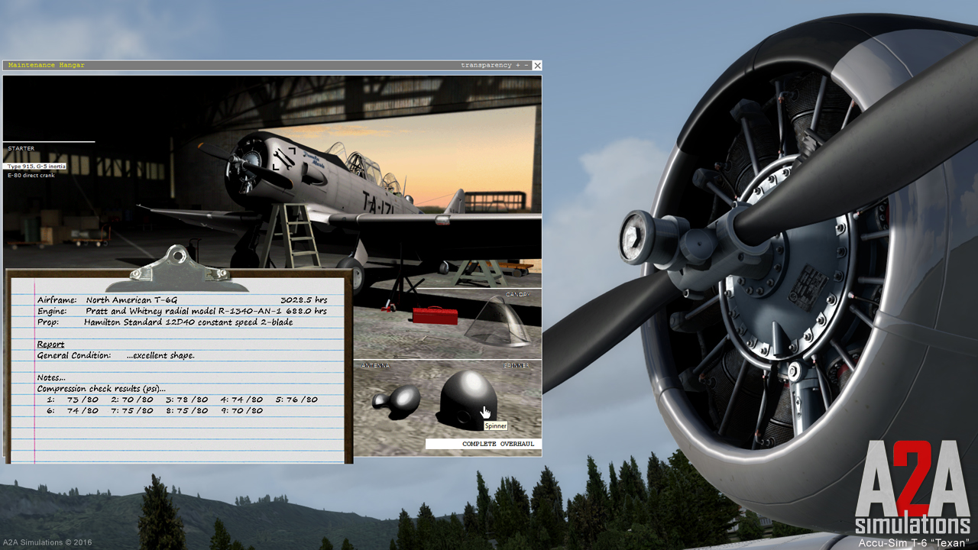978x550 pixels.
Task: Click the CANOPY label in the parts panel
Action: (517, 294)
